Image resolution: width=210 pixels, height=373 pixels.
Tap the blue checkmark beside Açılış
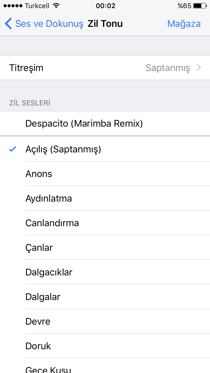tap(13, 149)
